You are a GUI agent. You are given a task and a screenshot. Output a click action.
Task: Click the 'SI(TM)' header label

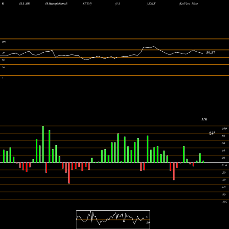tap(87, 4)
